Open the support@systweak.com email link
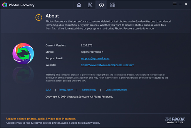Viewport: 191px width, 128px height. (91, 58)
